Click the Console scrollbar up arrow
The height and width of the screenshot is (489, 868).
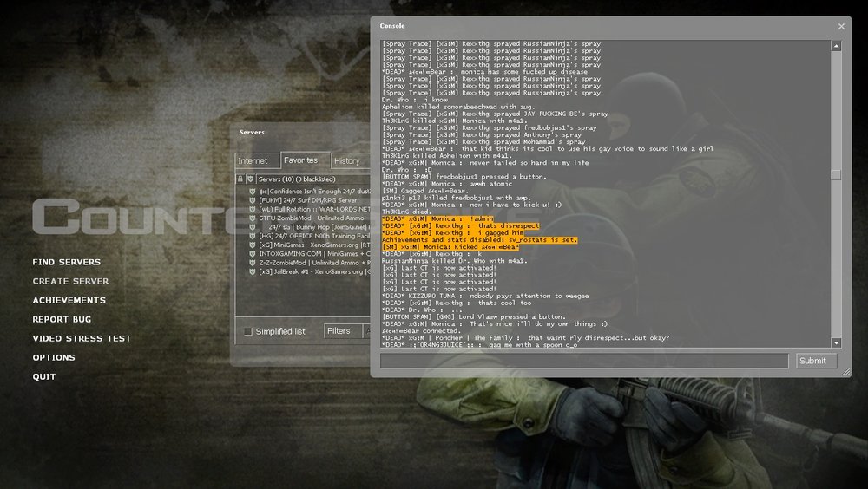click(x=837, y=46)
